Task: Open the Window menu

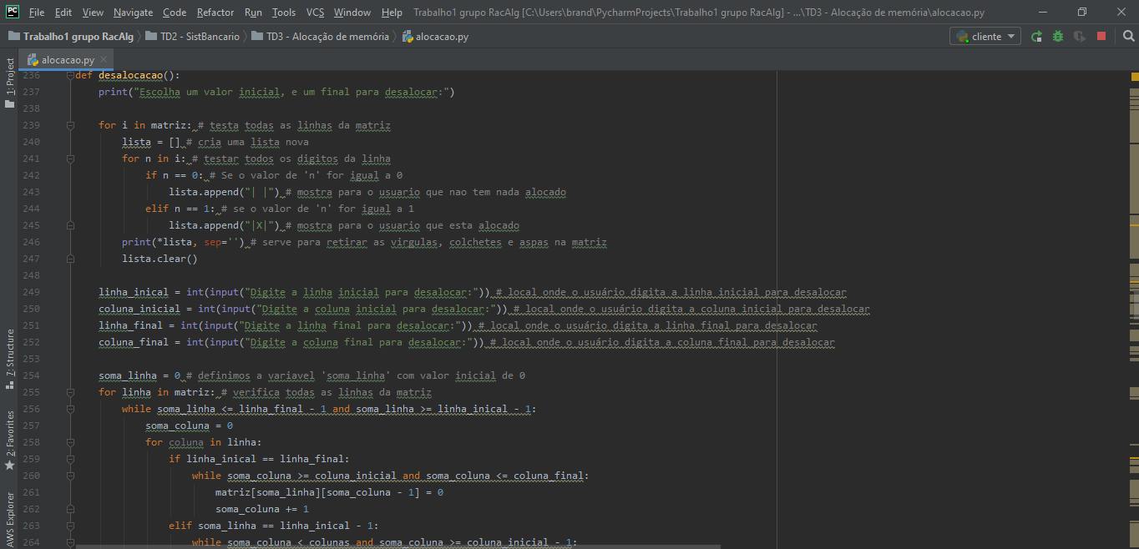Action: coord(352,13)
